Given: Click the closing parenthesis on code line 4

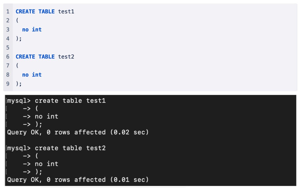Looking at the screenshot, I should tap(17, 39).
